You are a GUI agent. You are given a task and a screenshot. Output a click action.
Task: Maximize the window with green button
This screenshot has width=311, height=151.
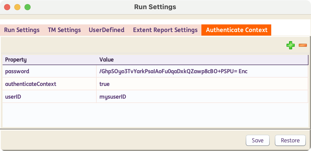[28, 7]
